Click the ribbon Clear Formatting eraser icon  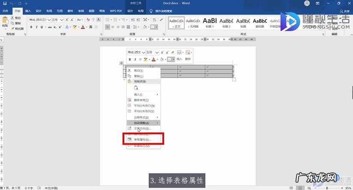pos(88,20)
